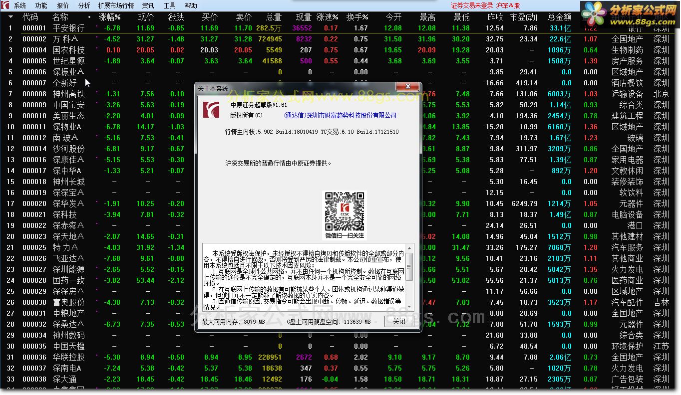This screenshot has width=681, height=395.
Task: Open the 工具 menu
Action: pos(170,6)
